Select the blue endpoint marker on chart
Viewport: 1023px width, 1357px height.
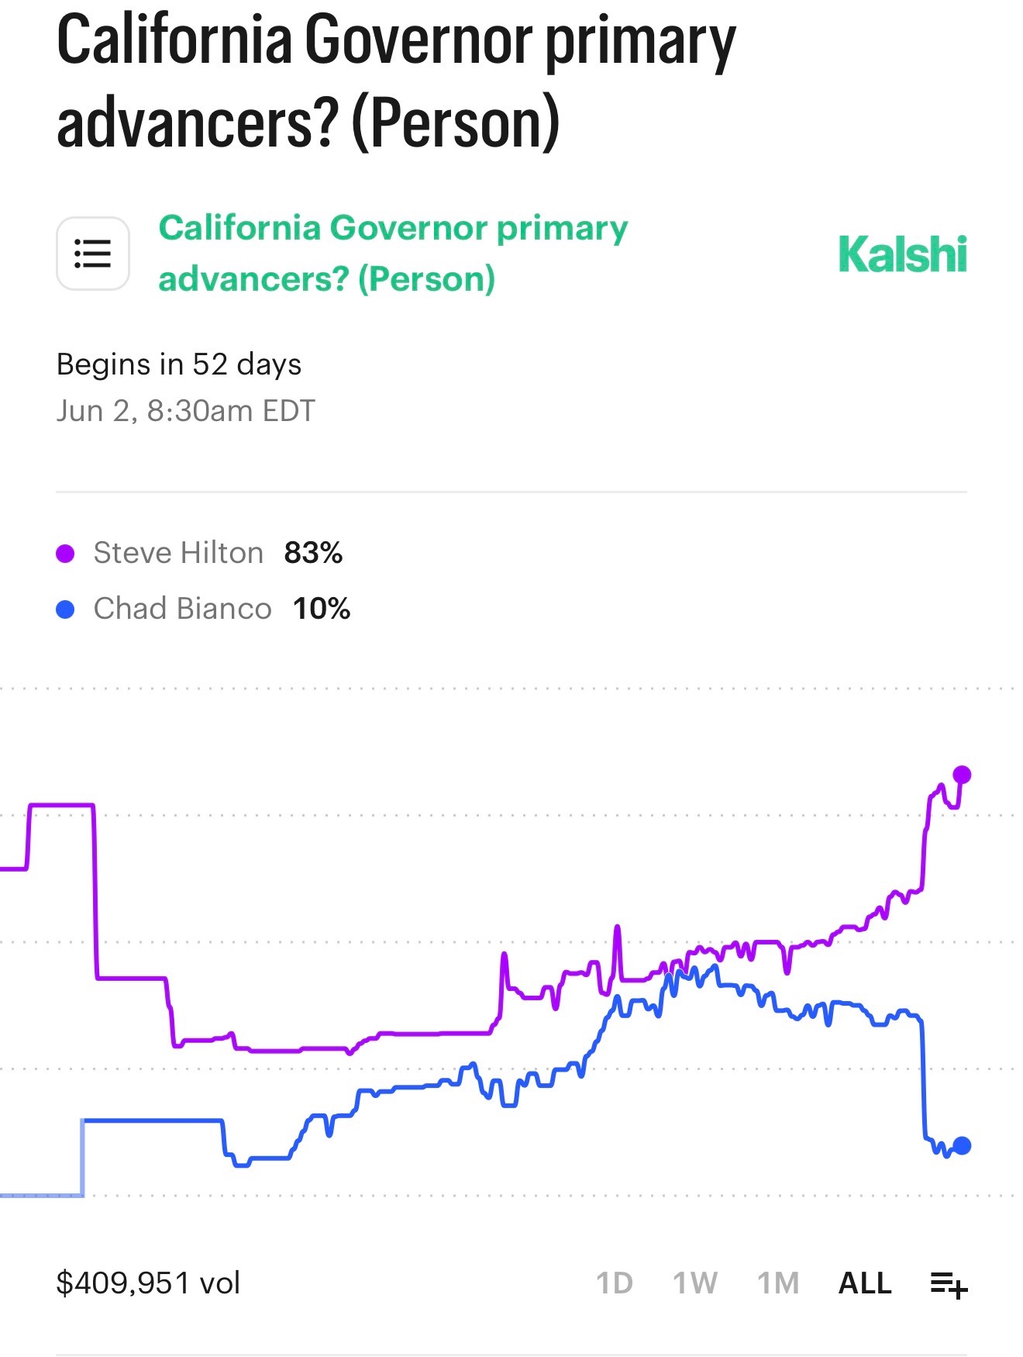962,1145
